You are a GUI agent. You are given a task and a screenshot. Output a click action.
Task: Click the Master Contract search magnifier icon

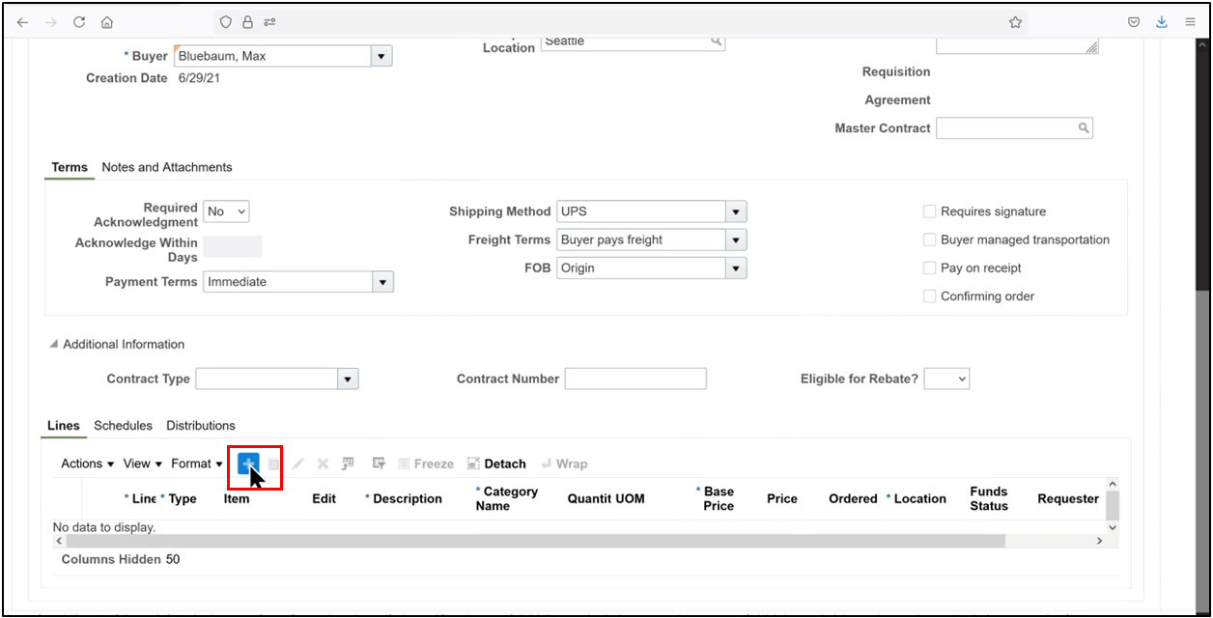pyautogui.click(x=1084, y=127)
